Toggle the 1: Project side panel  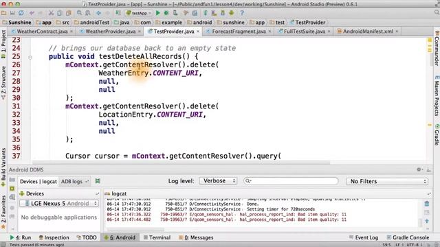click(x=3, y=44)
